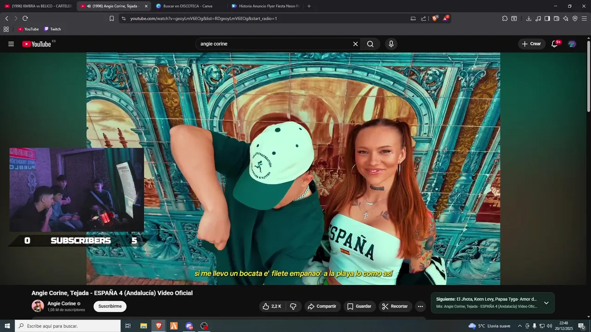Viewport: 591px width, 332px height.
Task: Open Brave Wallet icon
Action: click(556, 18)
